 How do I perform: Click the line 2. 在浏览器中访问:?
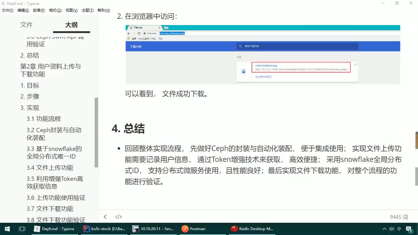147,16
